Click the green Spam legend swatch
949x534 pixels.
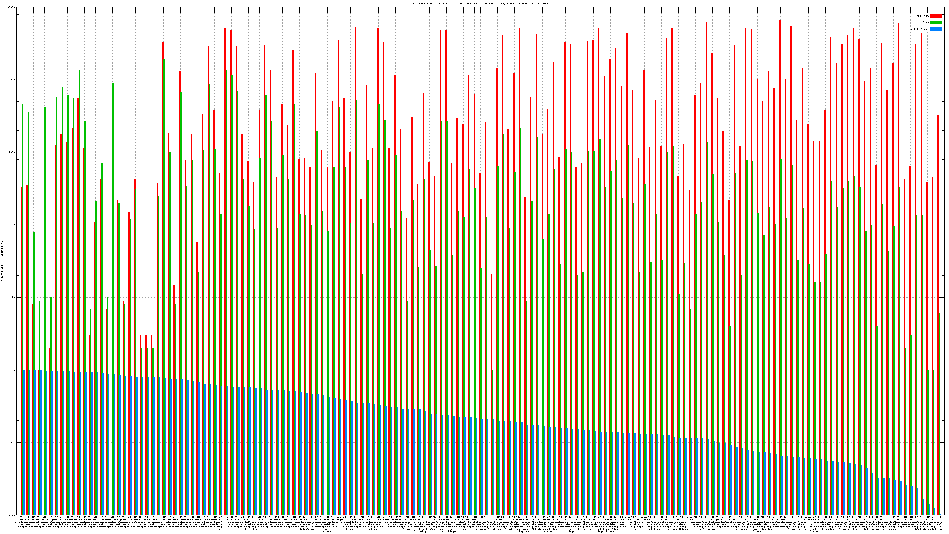coord(935,23)
